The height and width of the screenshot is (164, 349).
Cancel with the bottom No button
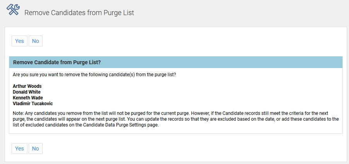[36, 149]
